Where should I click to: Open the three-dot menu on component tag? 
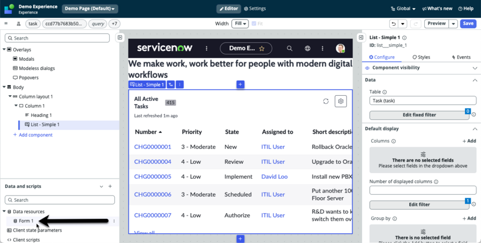pyautogui.click(x=180, y=85)
